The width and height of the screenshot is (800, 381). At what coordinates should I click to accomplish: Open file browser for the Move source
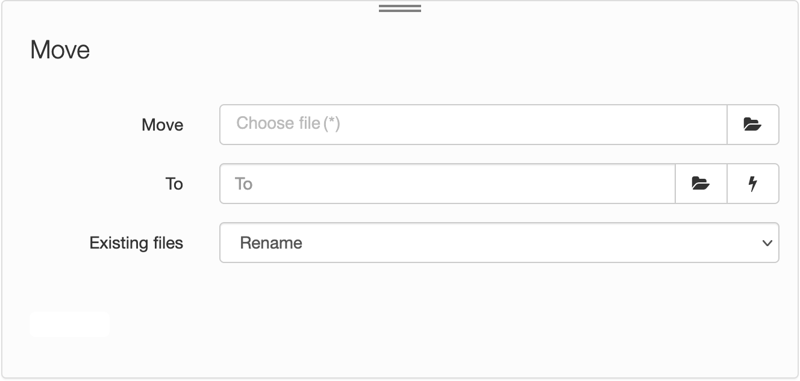753,125
